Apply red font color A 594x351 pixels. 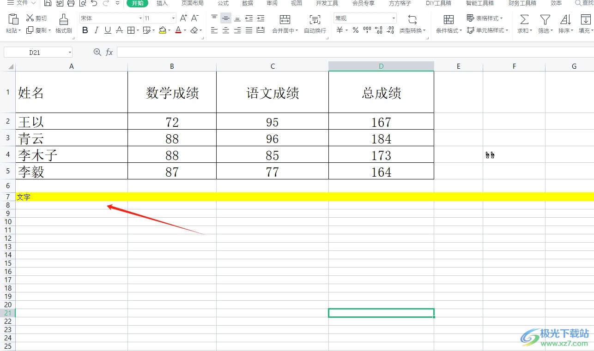point(178,30)
